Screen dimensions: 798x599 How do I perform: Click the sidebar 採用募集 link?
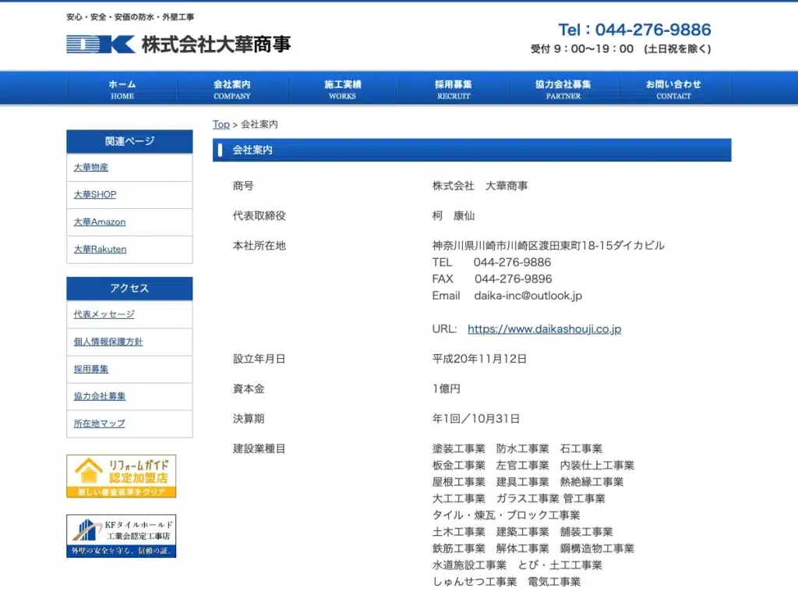coord(91,369)
